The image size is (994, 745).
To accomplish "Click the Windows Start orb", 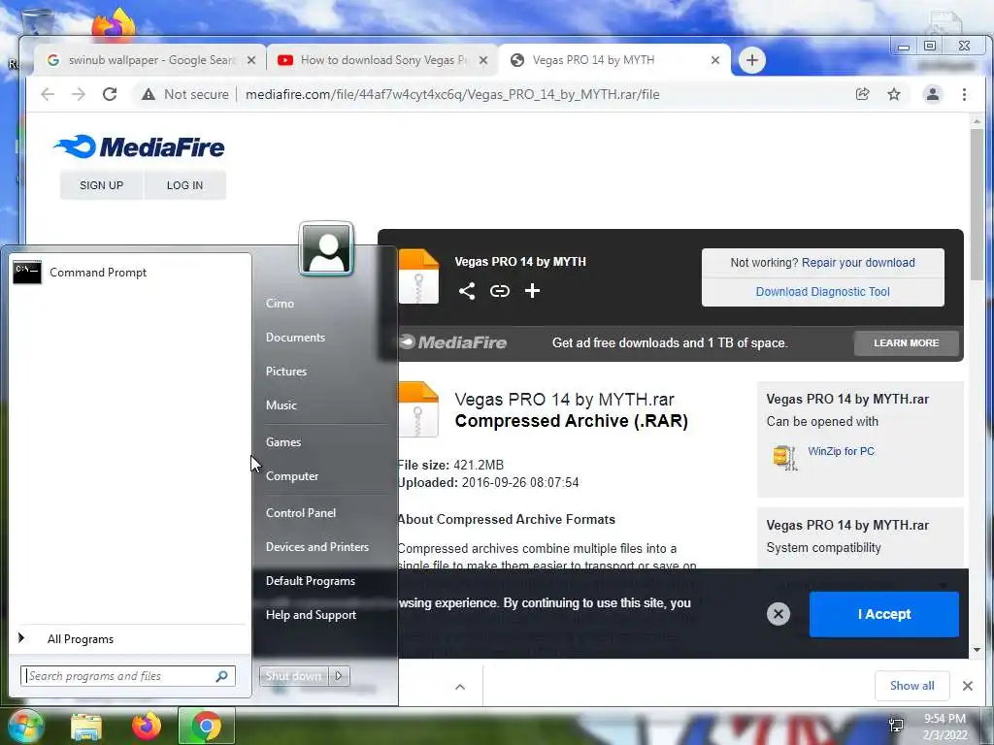I will (25, 726).
